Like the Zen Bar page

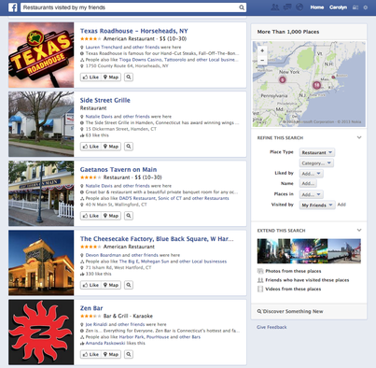91,354
